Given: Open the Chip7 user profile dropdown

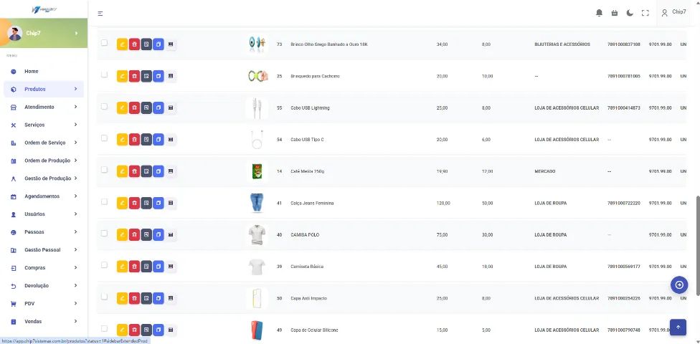Looking at the screenshot, I should (674, 12).
